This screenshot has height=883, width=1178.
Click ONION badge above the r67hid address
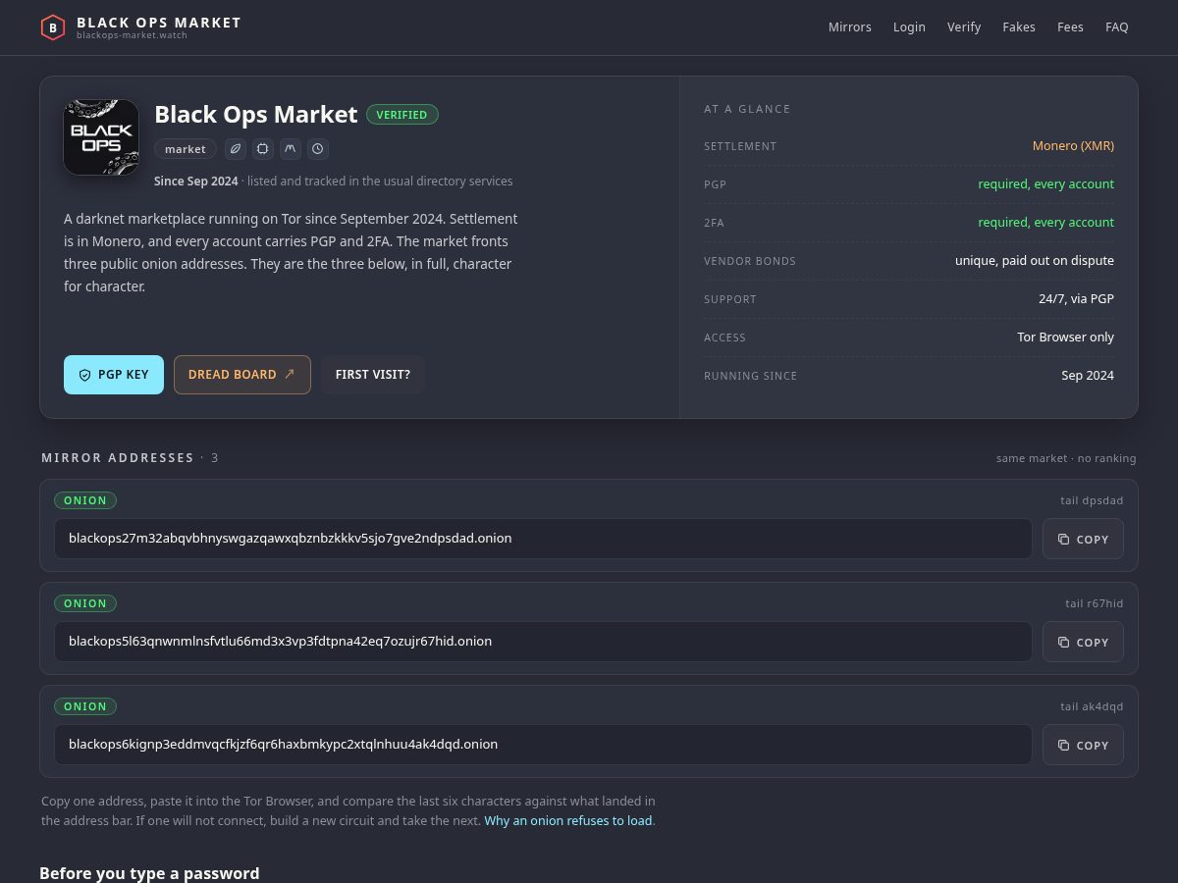tap(85, 603)
